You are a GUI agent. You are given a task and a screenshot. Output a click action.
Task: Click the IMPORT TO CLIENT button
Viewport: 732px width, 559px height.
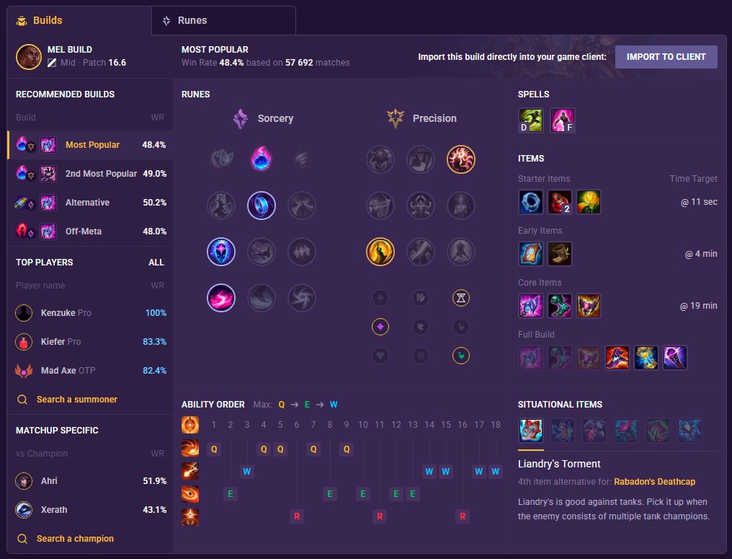[666, 56]
